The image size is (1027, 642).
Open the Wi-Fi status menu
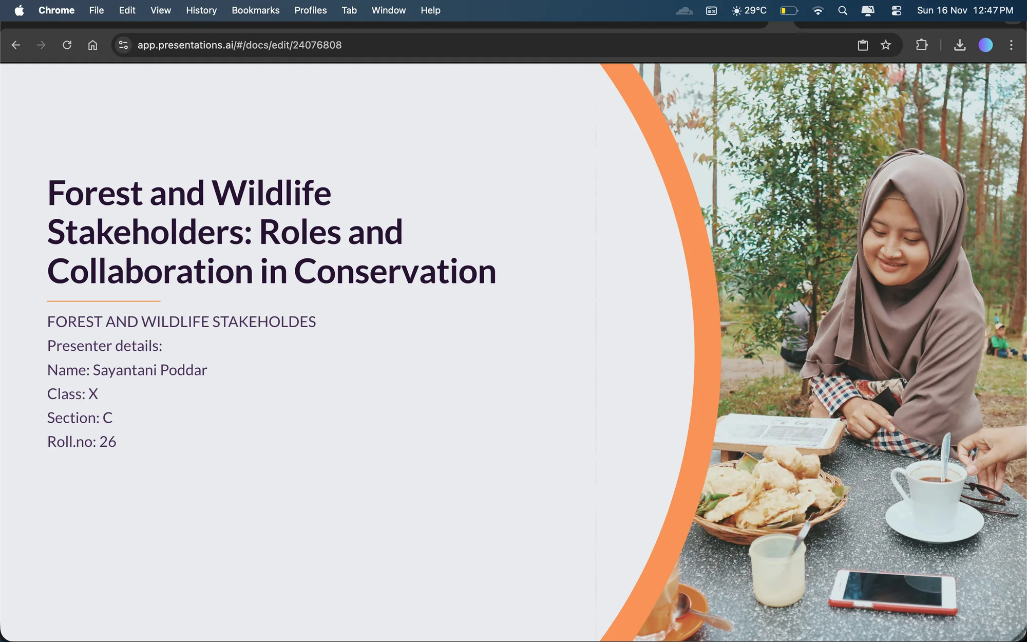coord(818,10)
